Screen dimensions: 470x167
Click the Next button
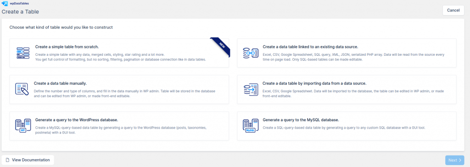[x=455, y=160]
